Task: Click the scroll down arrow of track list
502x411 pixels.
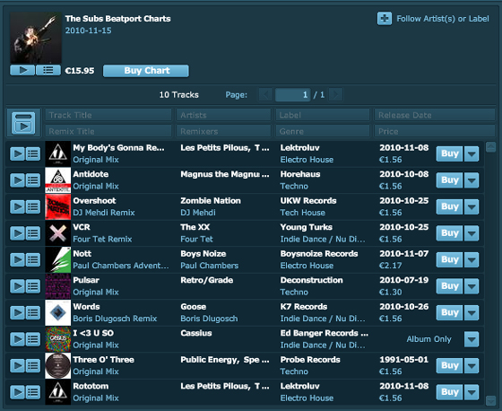Action: tap(491, 400)
